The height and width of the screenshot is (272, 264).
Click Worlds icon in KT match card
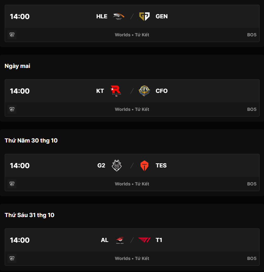pyautogui.click(x=12, y=109)
